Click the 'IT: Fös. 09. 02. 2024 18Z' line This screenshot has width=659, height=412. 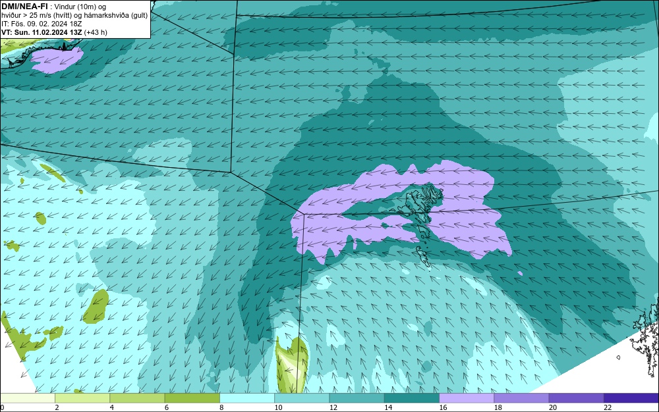click(42, 24)
